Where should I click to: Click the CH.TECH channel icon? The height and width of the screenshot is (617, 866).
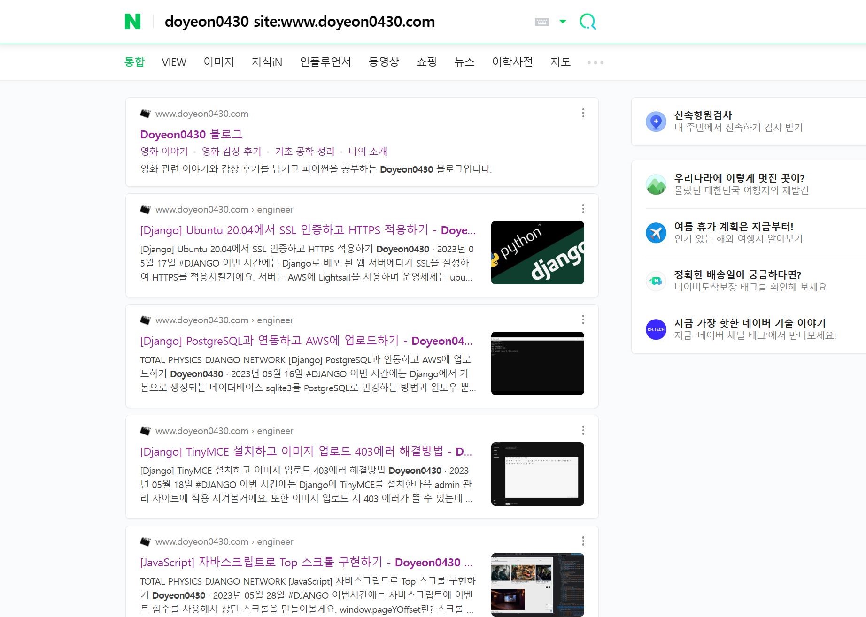[656, 329]
